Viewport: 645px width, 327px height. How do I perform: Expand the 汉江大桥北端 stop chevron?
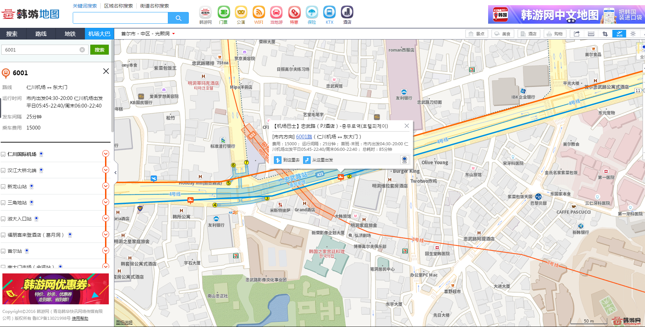pos(106,170)
